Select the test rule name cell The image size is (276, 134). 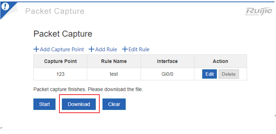click(x=114, y=74)
